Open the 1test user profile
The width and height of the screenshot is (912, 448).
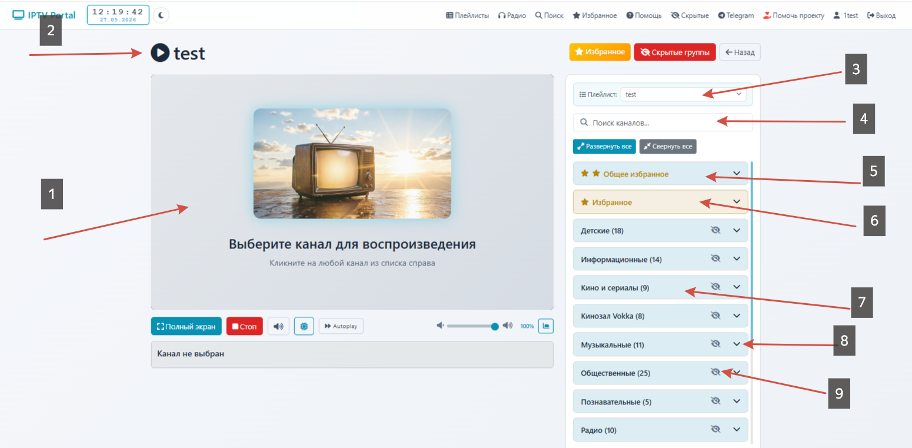[x=846, y=16]
